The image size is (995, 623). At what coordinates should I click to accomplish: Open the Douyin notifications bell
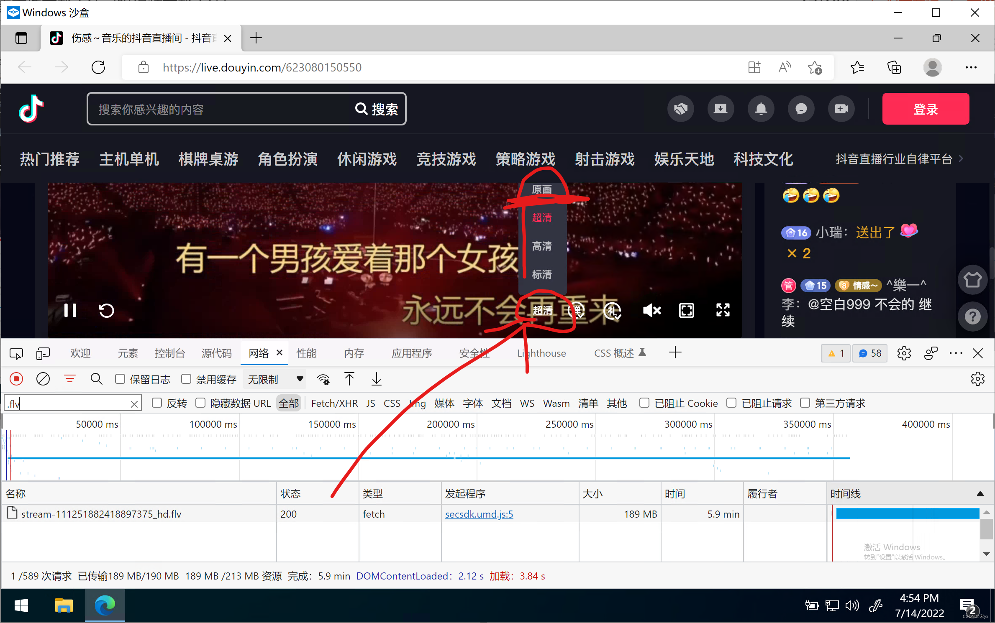[761, 109]
